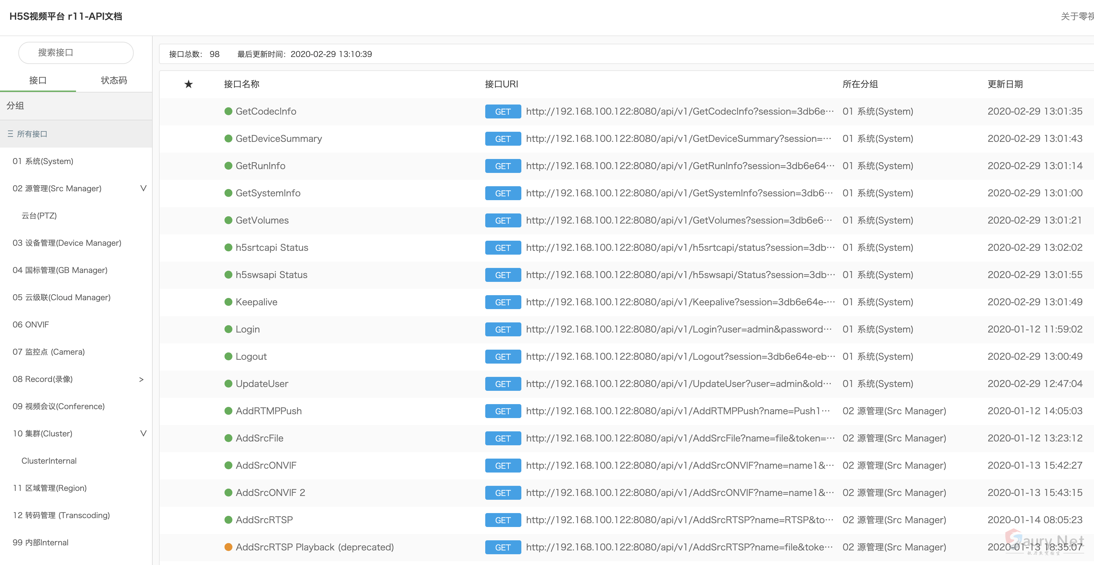Click the star favorites column header
Viewport: 1094px width, 565px height.
tap(188, 84)
